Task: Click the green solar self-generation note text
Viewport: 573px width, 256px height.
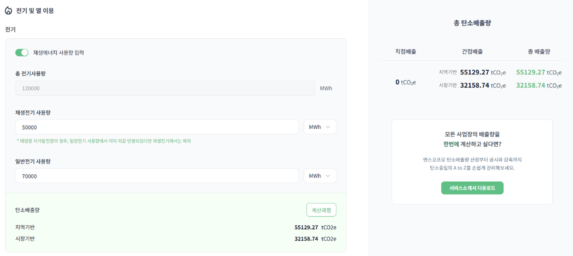Action: pos(104,141)
